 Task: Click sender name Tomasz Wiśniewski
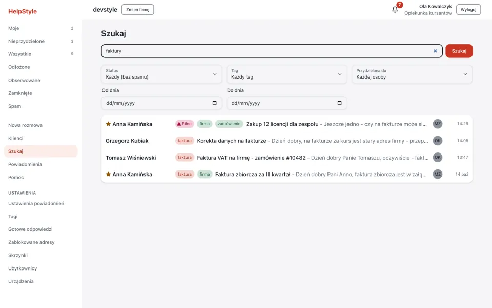click(131, 158)
